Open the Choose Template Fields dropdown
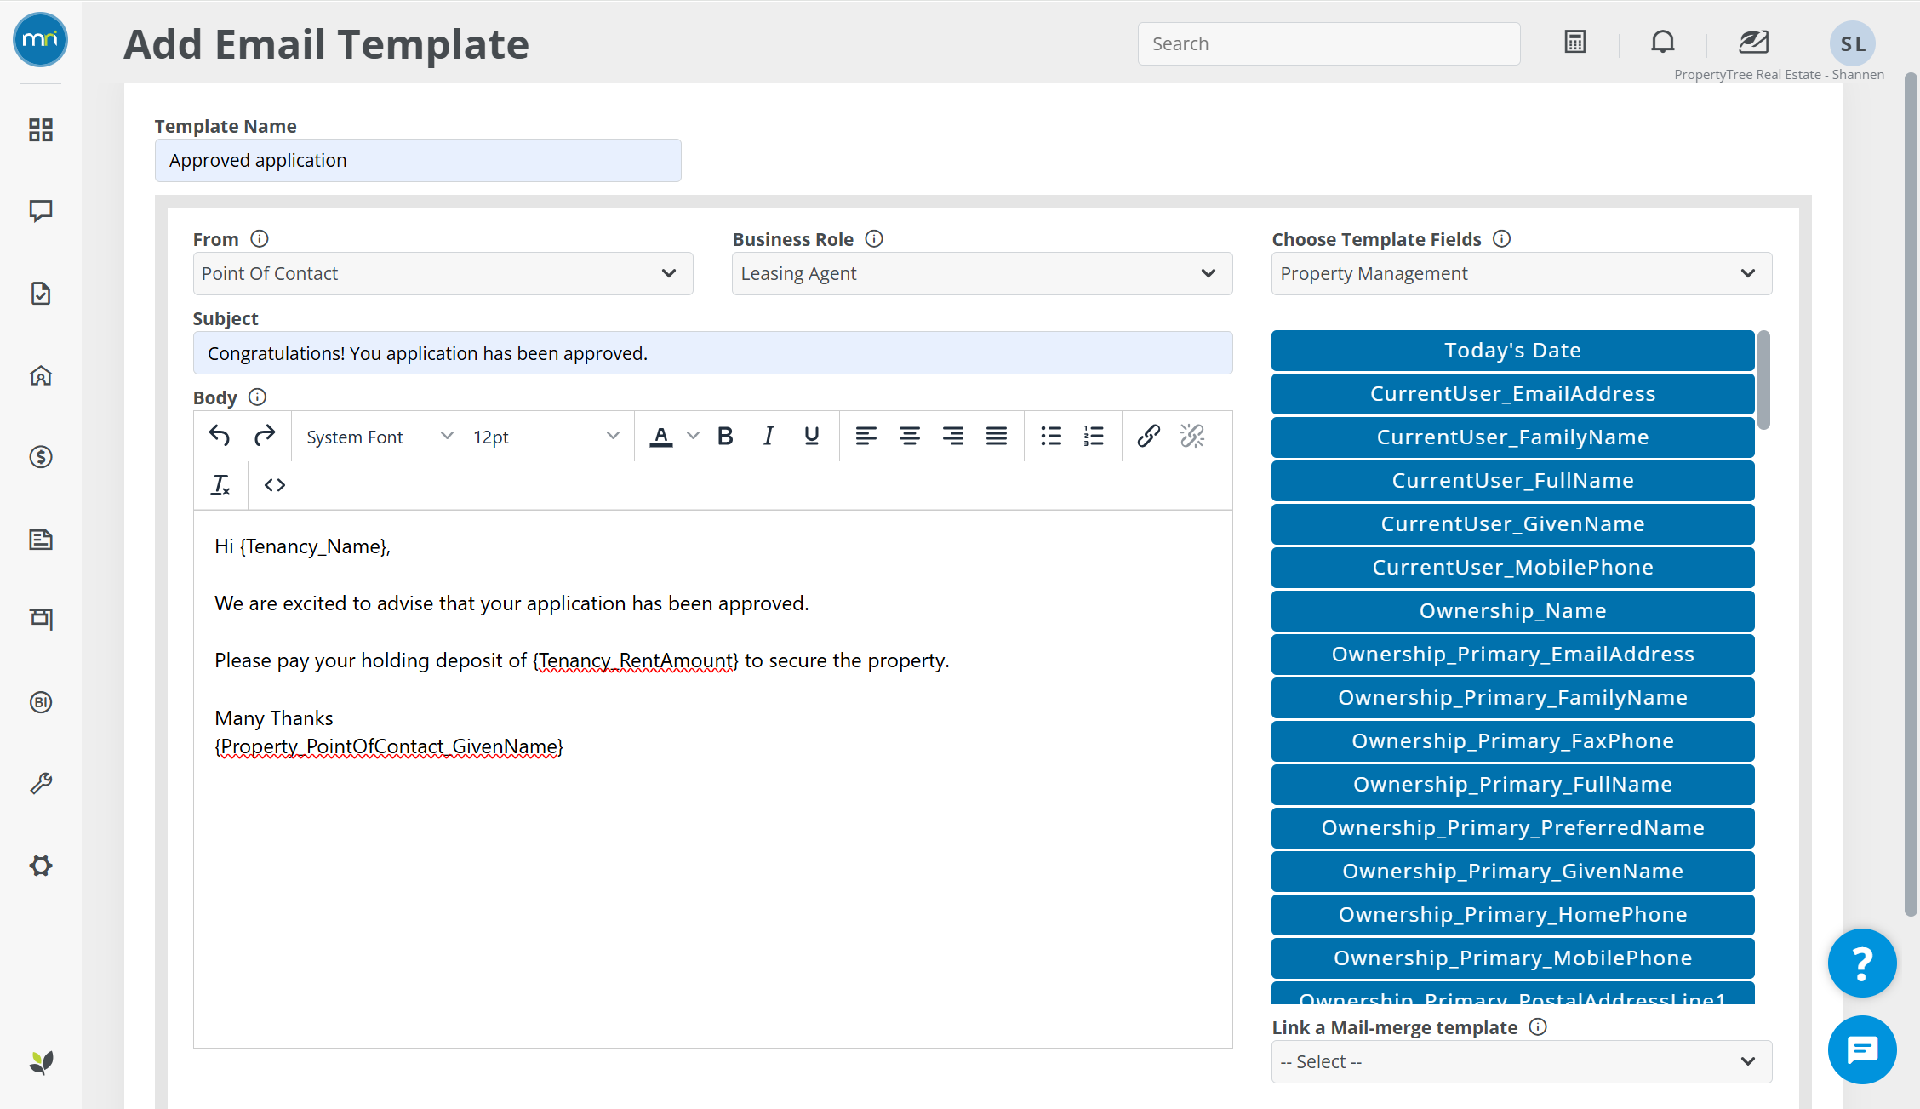This screenshot has height=1109, width=1920. pyautogui.click(x=1522, y=273)
